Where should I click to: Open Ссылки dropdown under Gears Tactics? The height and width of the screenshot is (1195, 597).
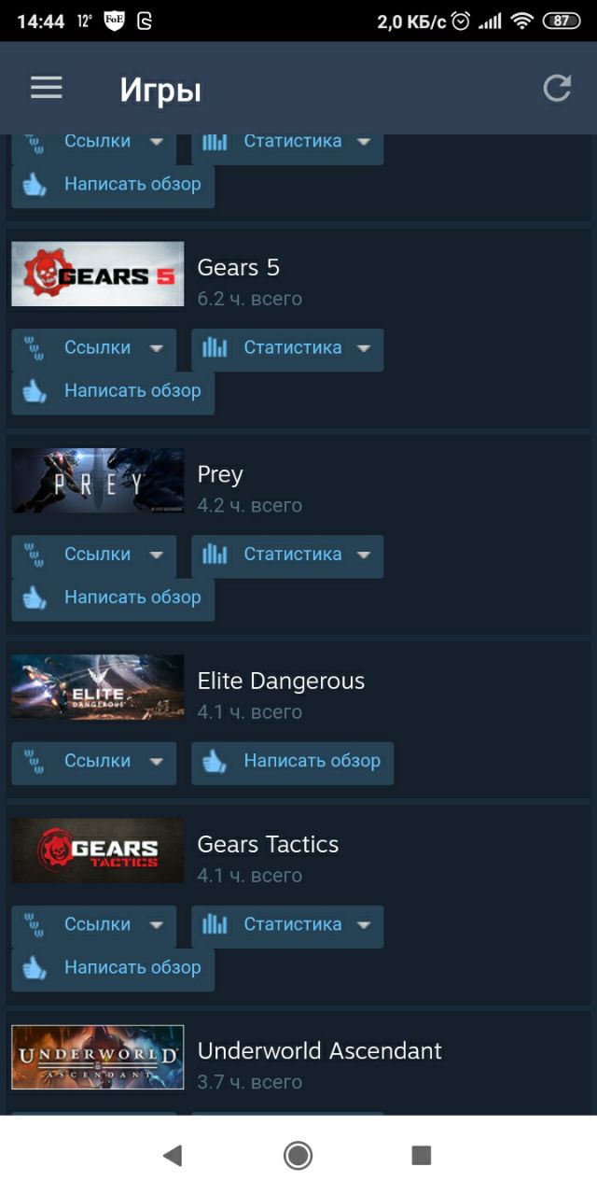click(x=93, y=925)
